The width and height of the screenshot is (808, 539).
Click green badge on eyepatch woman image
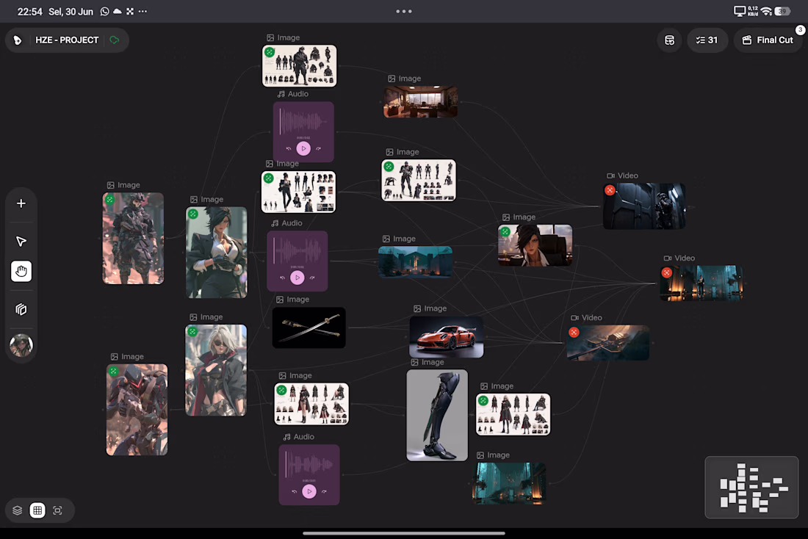(192, 331)
